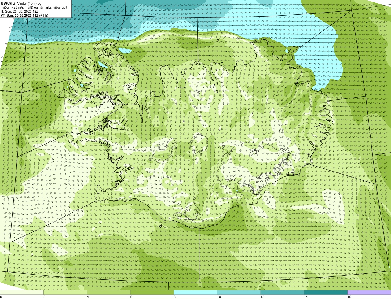Click the title line 'UWC/IG: Vindur (10m) og'
The width and height of the screenshot is (391, 299).
pyautogui.click(x=21, y=3)
